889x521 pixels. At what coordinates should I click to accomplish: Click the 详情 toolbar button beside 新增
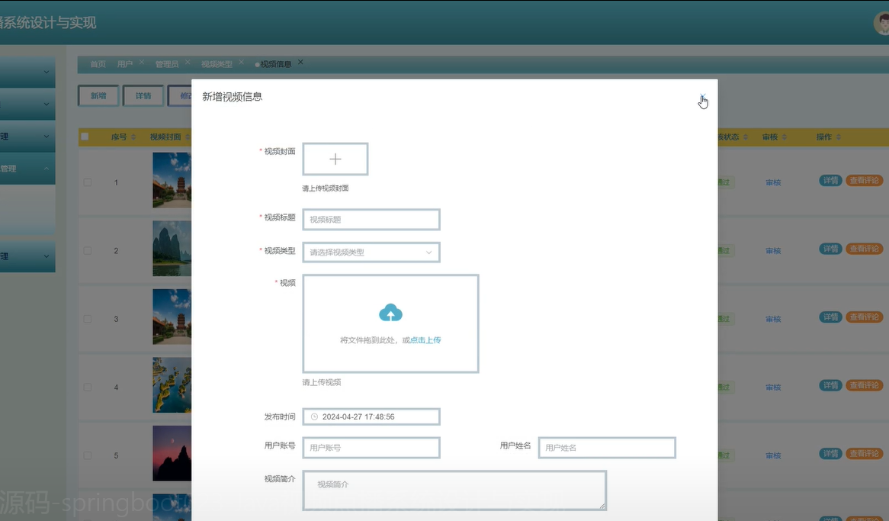[143, 96]
